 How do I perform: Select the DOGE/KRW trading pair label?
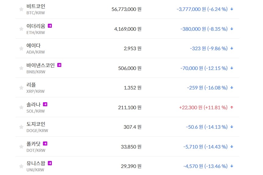tap(37, 131)
